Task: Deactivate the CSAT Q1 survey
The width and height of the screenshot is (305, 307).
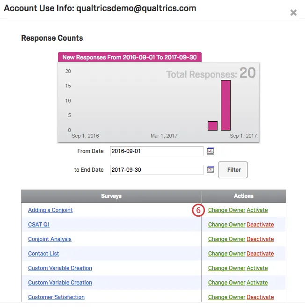Action: pos(260,225)
